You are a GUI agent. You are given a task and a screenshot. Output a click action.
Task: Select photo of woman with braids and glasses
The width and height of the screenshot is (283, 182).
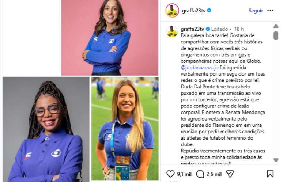pos(46,129)
